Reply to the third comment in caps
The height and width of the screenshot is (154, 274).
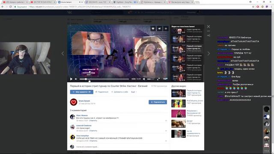point(93,141)
